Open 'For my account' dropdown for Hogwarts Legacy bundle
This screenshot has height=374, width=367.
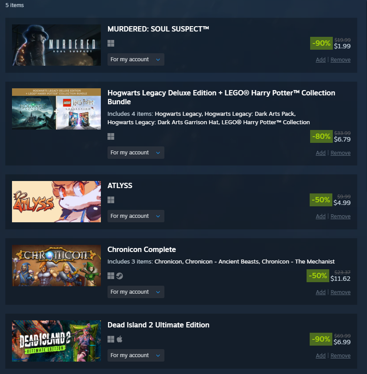[x=136, y=153]
